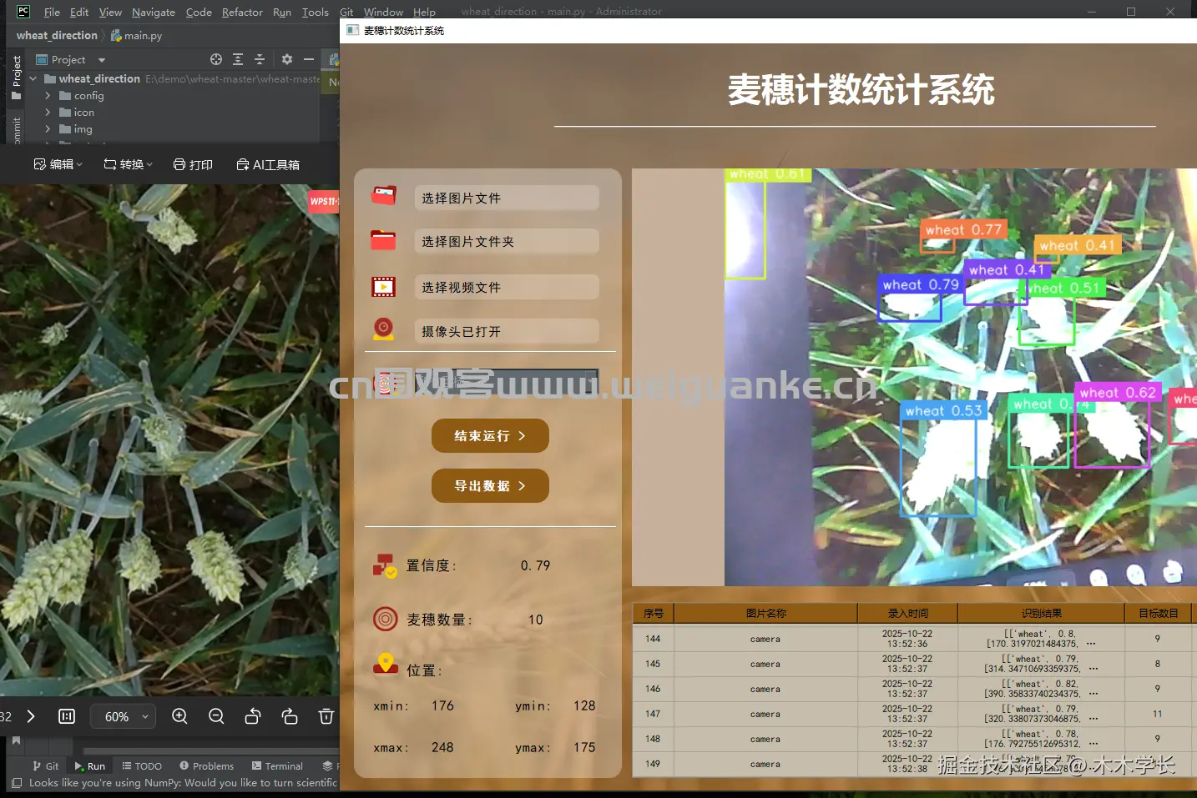Click the webcam camera icon
The height and width of the screenshot is (798, 1197).
[x=383, y=329]
